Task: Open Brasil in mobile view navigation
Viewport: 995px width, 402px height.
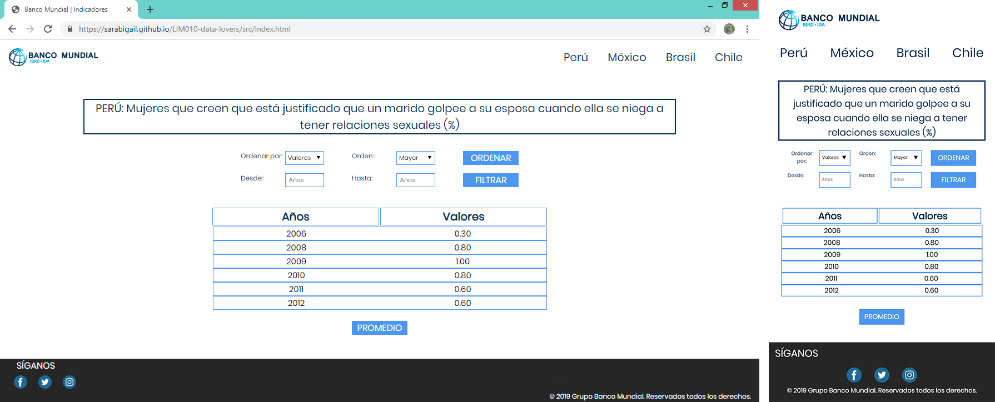Action: click(x=913, y=53)
